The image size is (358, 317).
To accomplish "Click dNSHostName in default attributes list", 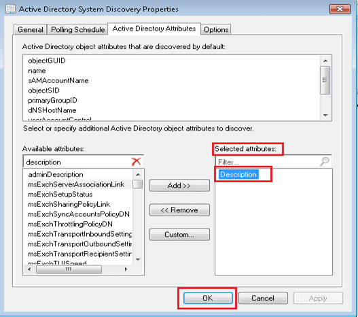I will [52, 110].
